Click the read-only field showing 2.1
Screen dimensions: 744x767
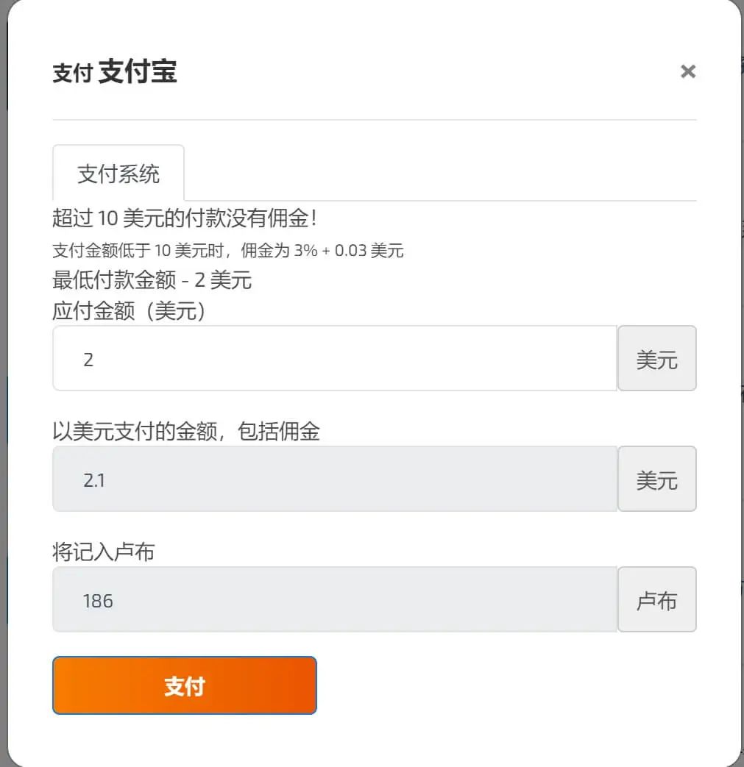click(x=334, y=479)
